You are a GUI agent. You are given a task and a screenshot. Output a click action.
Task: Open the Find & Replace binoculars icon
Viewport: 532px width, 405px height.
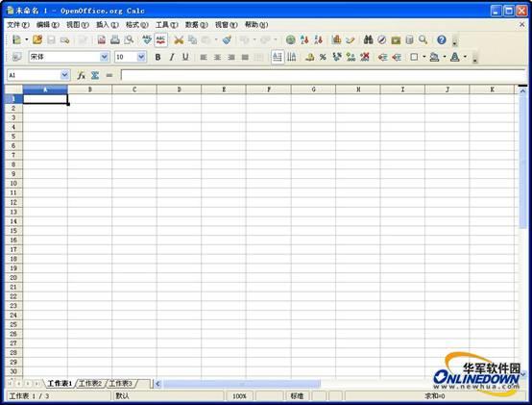click(368, 39)
